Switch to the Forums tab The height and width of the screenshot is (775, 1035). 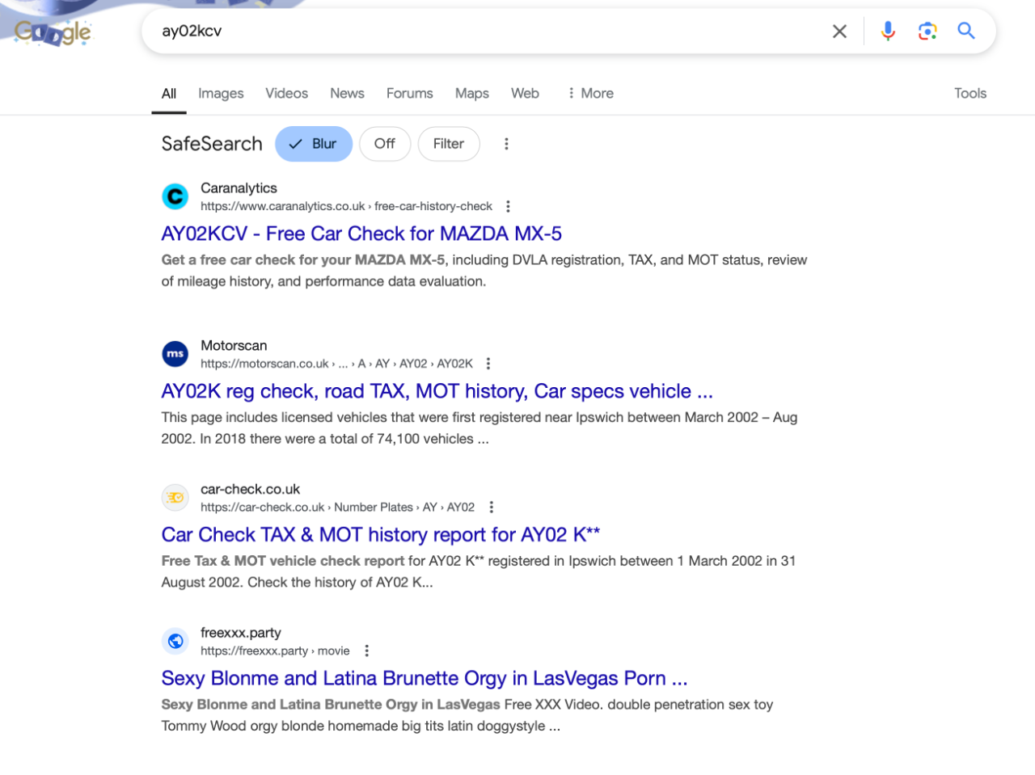[x=410, y=93]
